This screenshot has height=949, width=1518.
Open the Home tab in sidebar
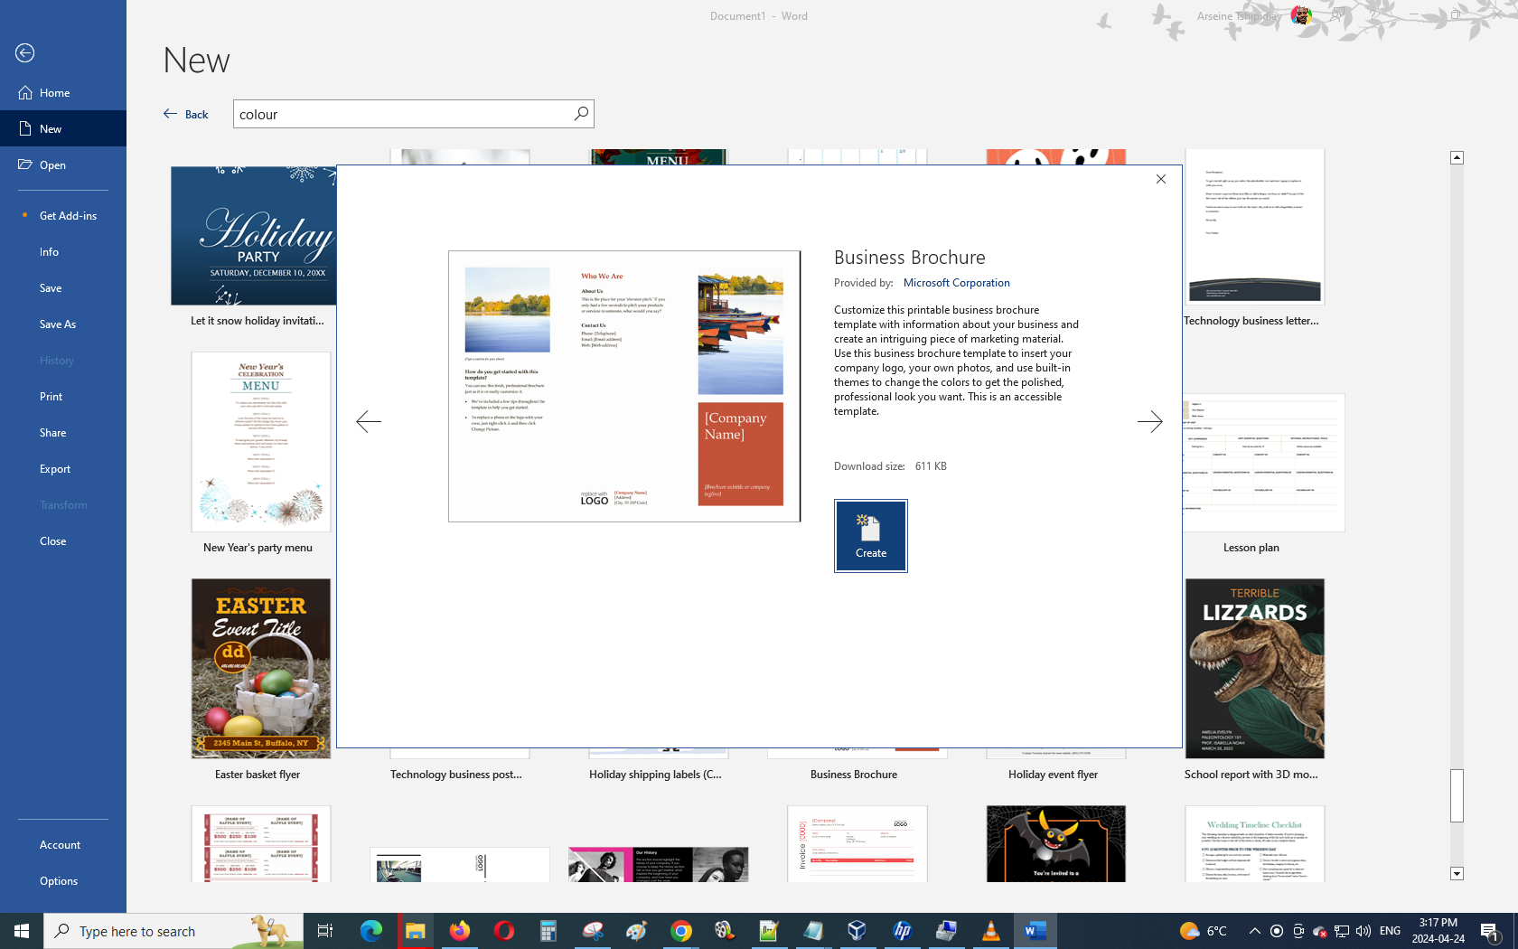(54, 93)
